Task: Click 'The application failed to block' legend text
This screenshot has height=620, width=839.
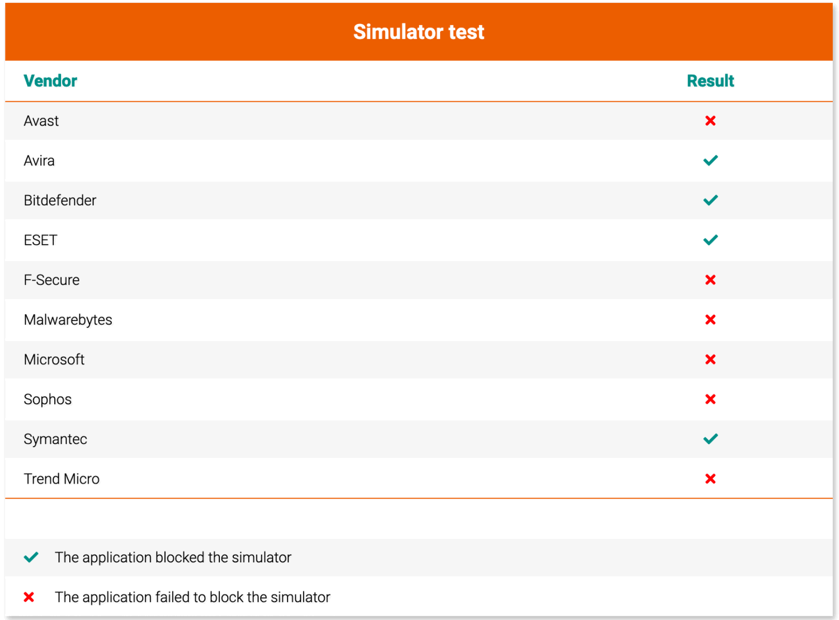Action: click(x=192, y=597)
